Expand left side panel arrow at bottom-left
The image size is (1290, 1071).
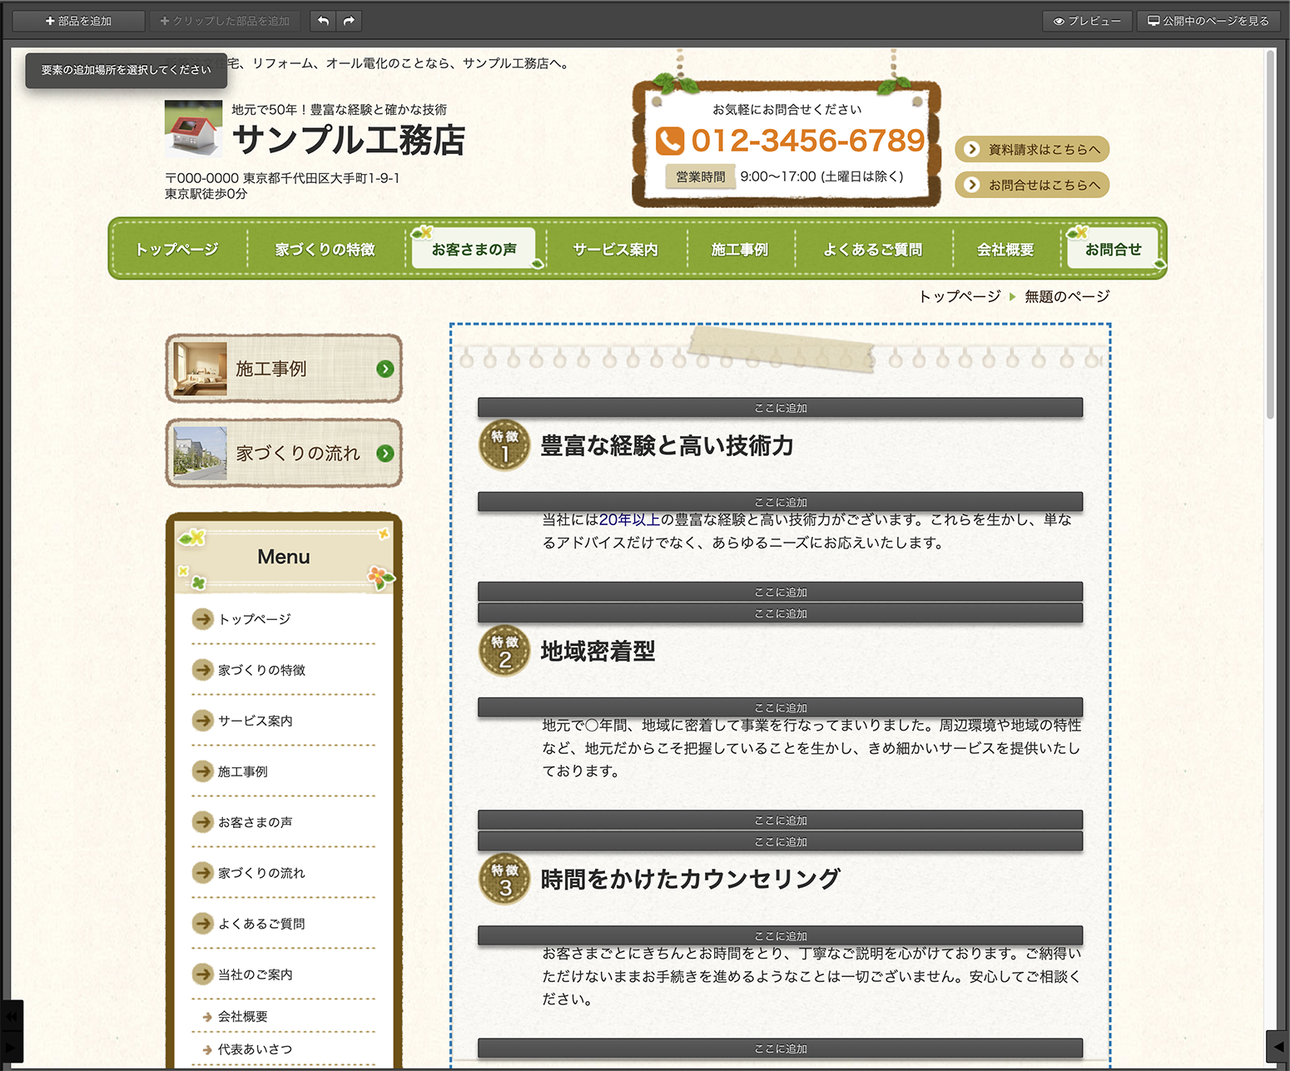pos(12,1047)
